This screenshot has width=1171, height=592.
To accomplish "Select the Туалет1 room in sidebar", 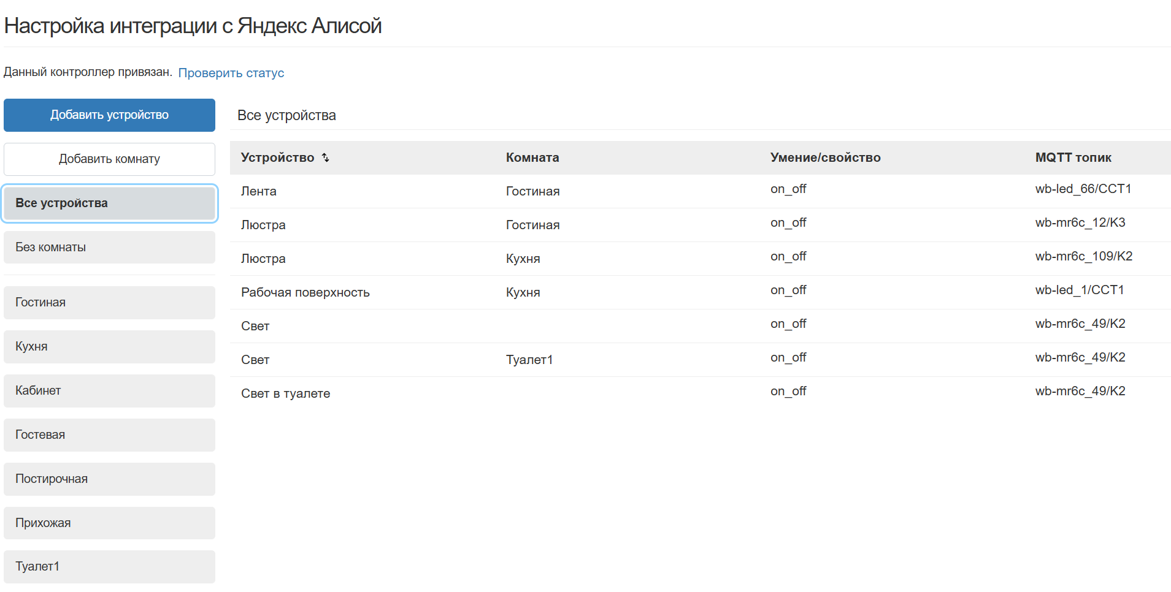I will point(109,567).
